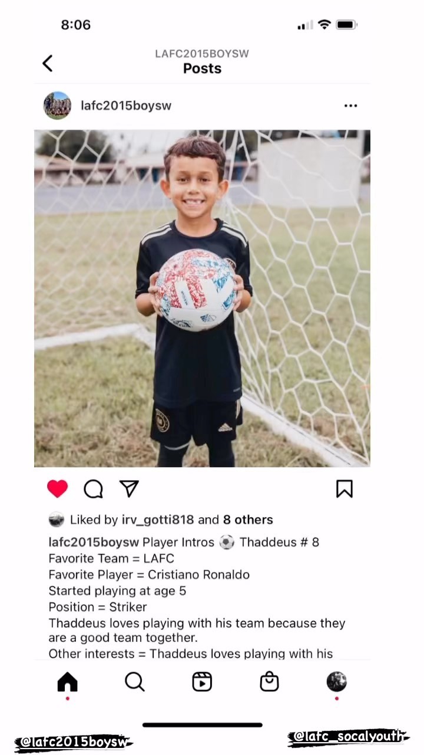This screenshot has height=755, width=424.
Task: Open the Reels tab icon
Action: (202, 682)
